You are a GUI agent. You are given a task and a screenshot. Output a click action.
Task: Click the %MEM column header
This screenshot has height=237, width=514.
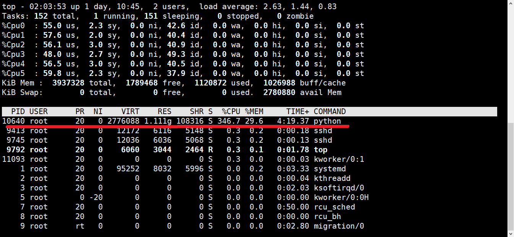[254, 111]
